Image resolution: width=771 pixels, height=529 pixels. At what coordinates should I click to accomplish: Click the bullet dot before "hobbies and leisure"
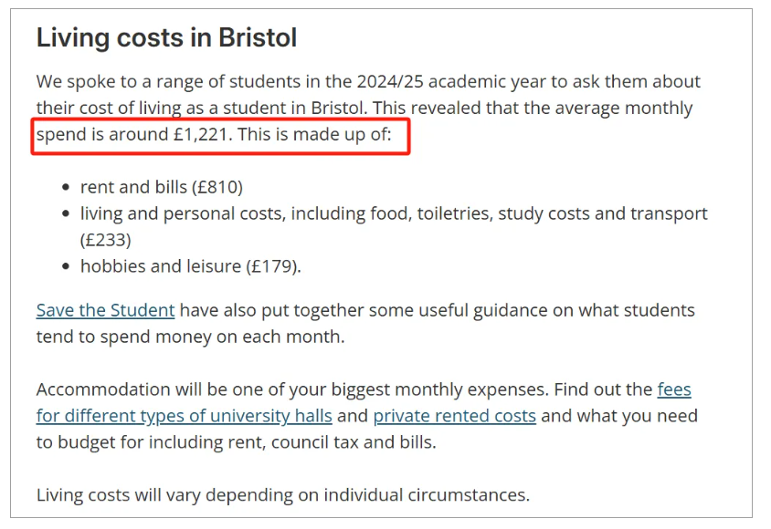point(66,267)
